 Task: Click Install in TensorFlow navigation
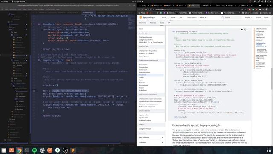coord(164,18)
